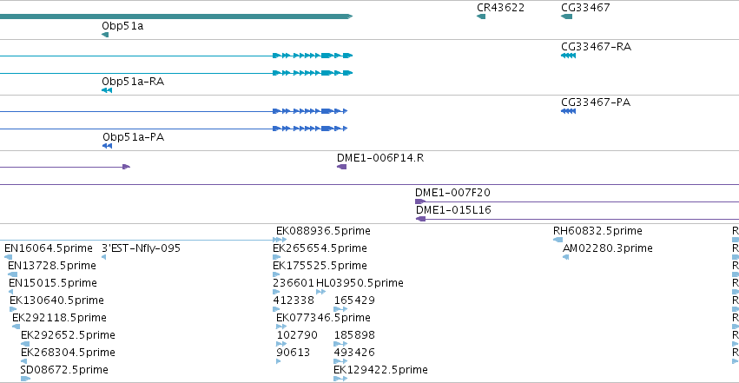The width and height of the screenshot is (739, 383).
Task: Click the EK129422.5prime EST glyph
Action: (340, 379)
